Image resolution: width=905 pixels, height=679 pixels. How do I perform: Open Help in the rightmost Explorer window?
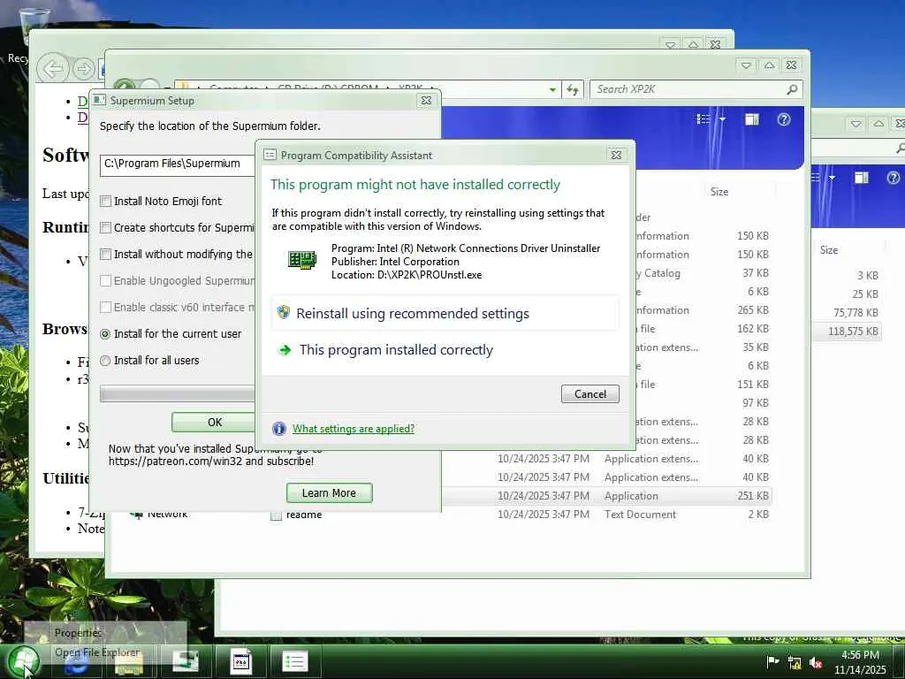pyautogui.click(x=893, y=177)
